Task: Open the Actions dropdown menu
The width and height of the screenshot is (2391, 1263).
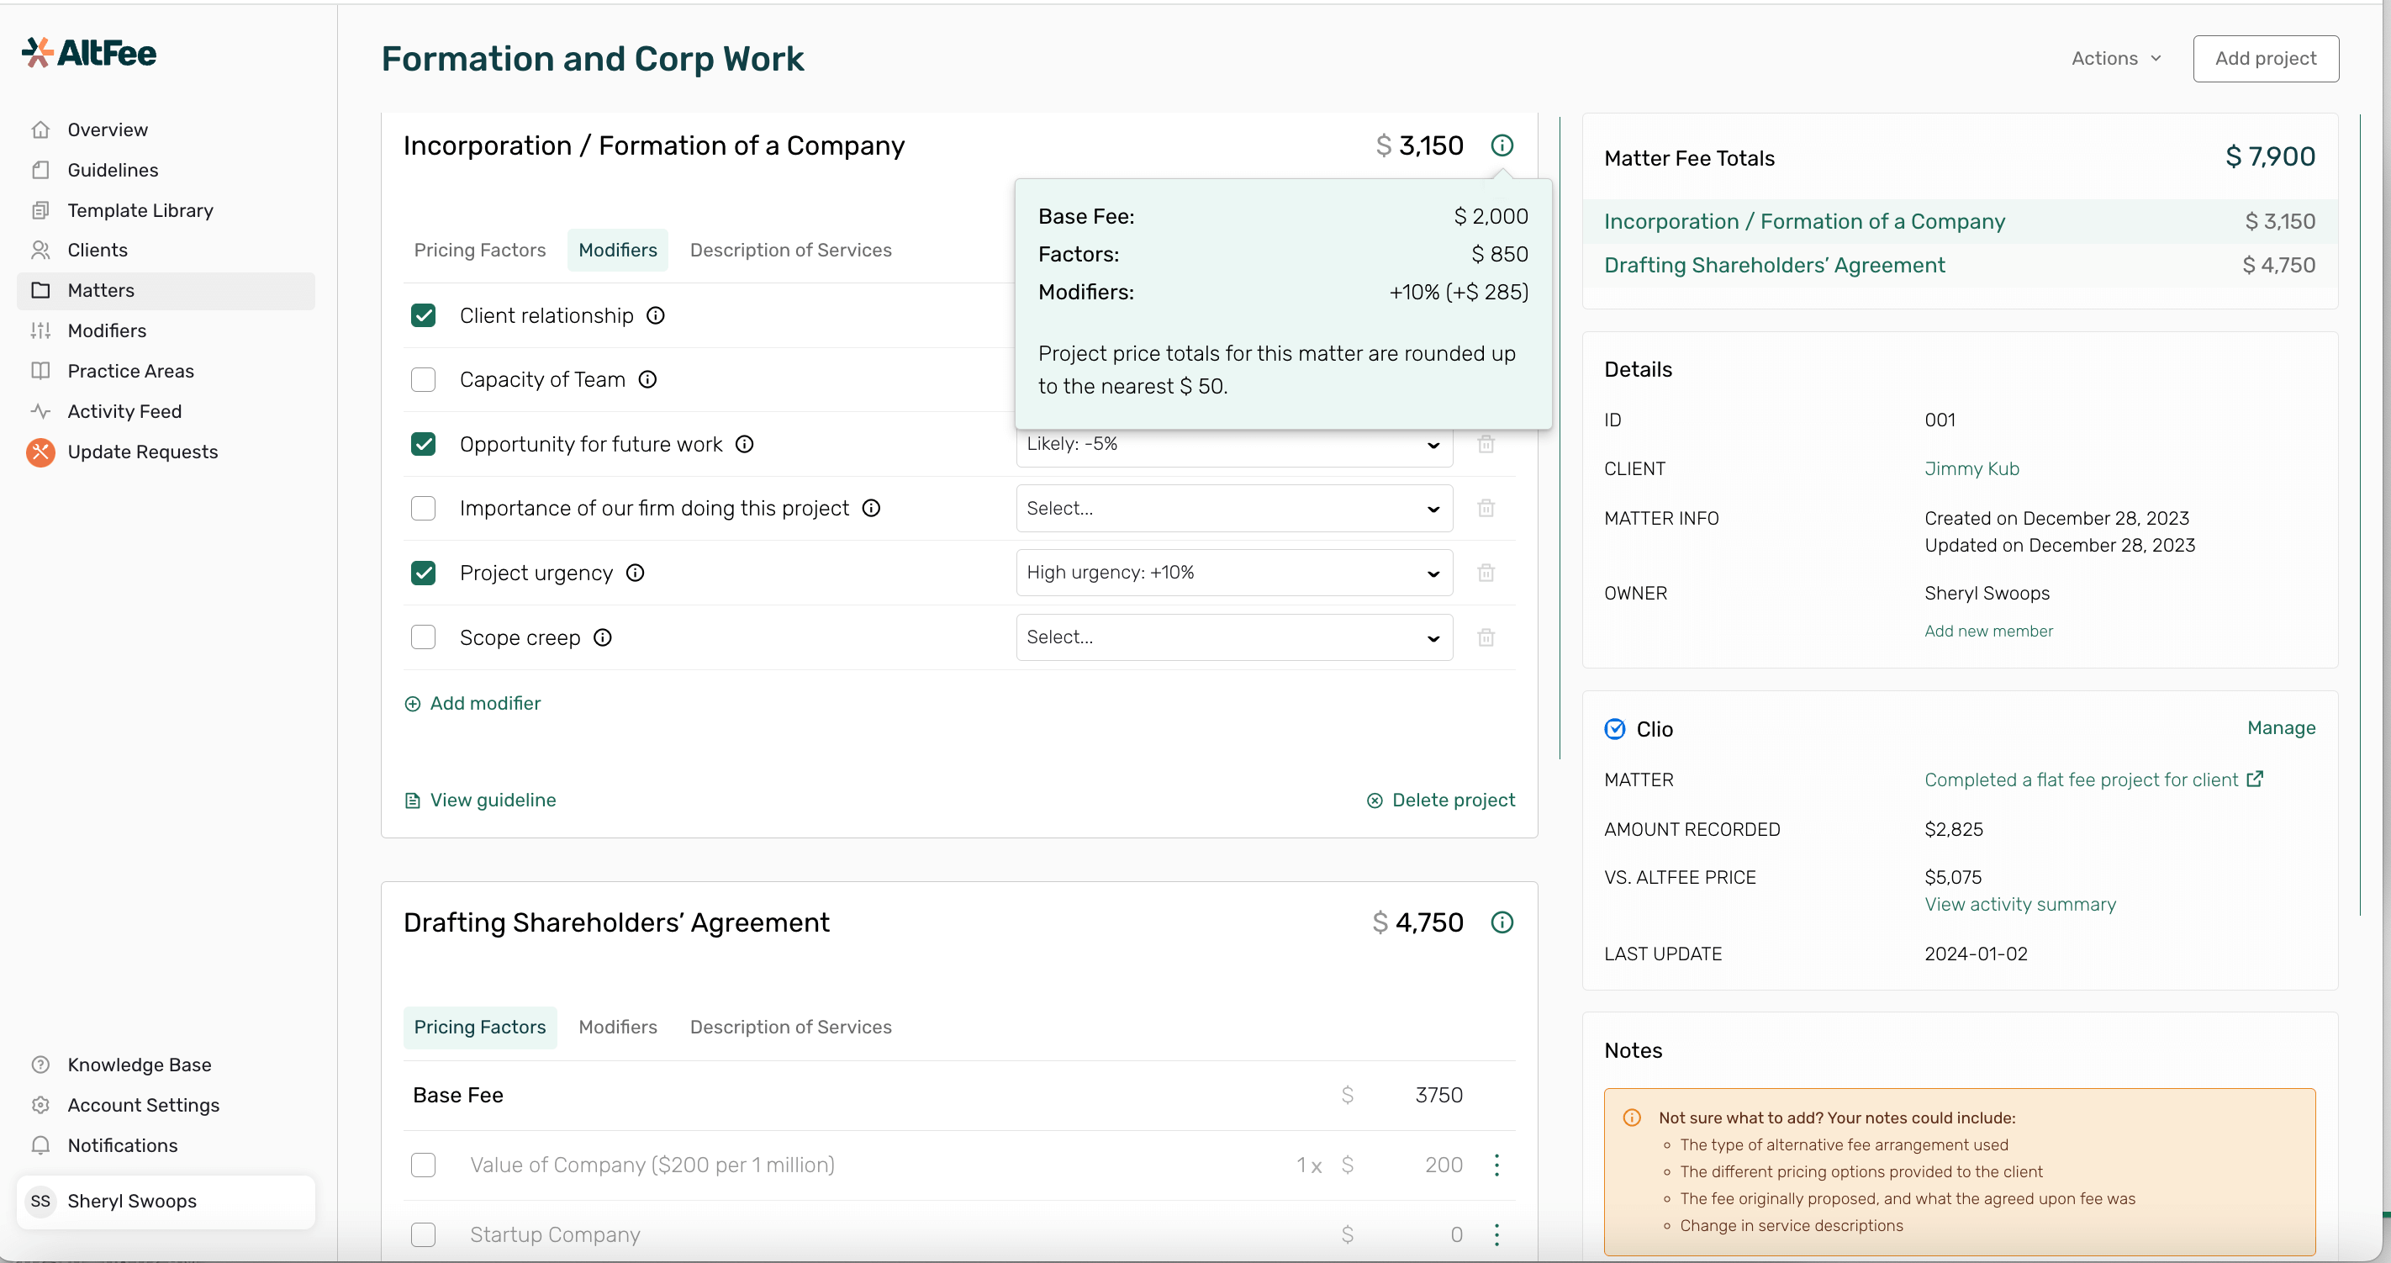Action: tap(2116, 59)
